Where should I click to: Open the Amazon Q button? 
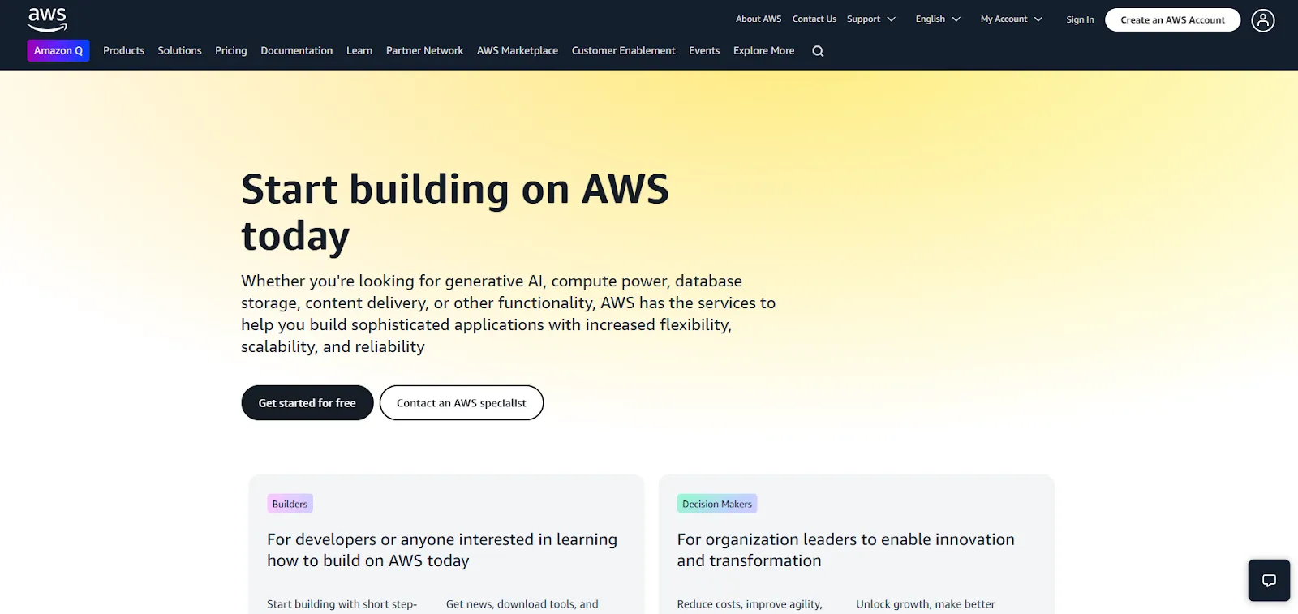coord(58,50)
